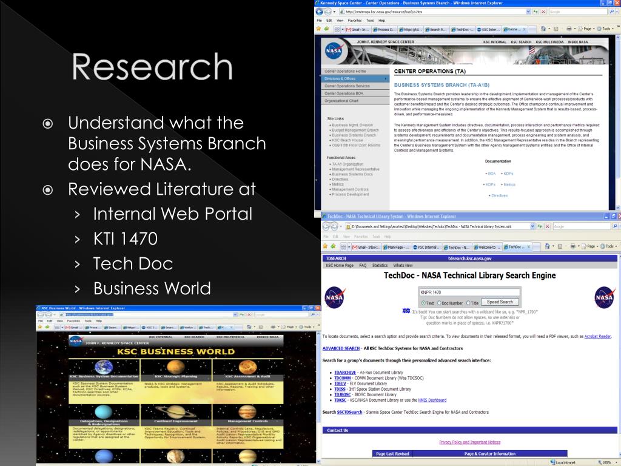The width and height of the screenshot is (621, 466).
Task: Click FAQ in TechDoc navigation bar
Action: click(x=363, y=265)
